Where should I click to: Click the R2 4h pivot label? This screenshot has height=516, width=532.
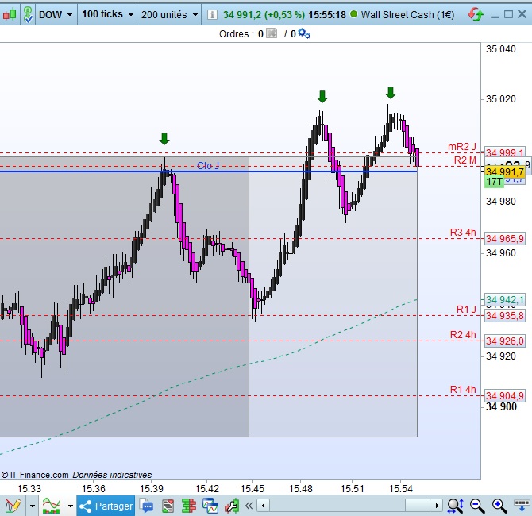click(x=463, y=334)
